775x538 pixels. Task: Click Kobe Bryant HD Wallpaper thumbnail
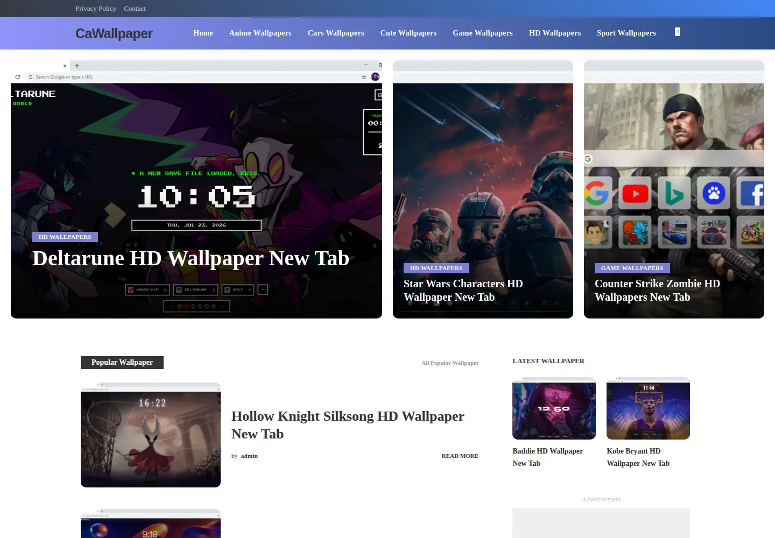click(x=648, y=408)
